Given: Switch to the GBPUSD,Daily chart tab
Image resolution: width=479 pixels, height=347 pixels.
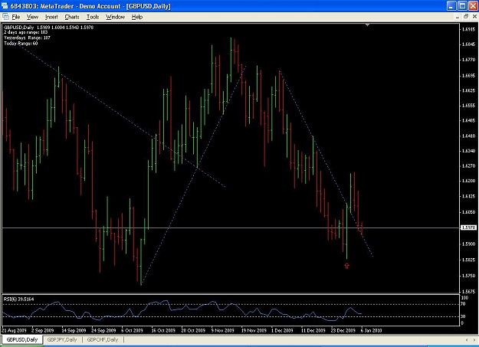Looking at the screenshot, I should pos(22,339).
